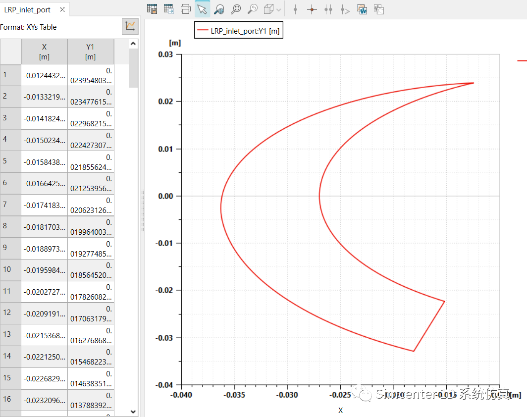527x417 pixels.
Task: Click the save table data icon
Action: coord(152,9)
